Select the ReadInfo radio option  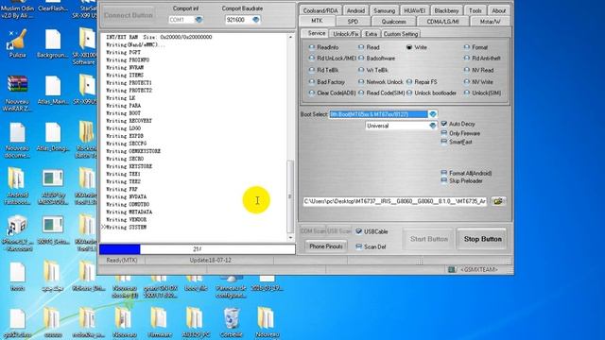(323, 47)
